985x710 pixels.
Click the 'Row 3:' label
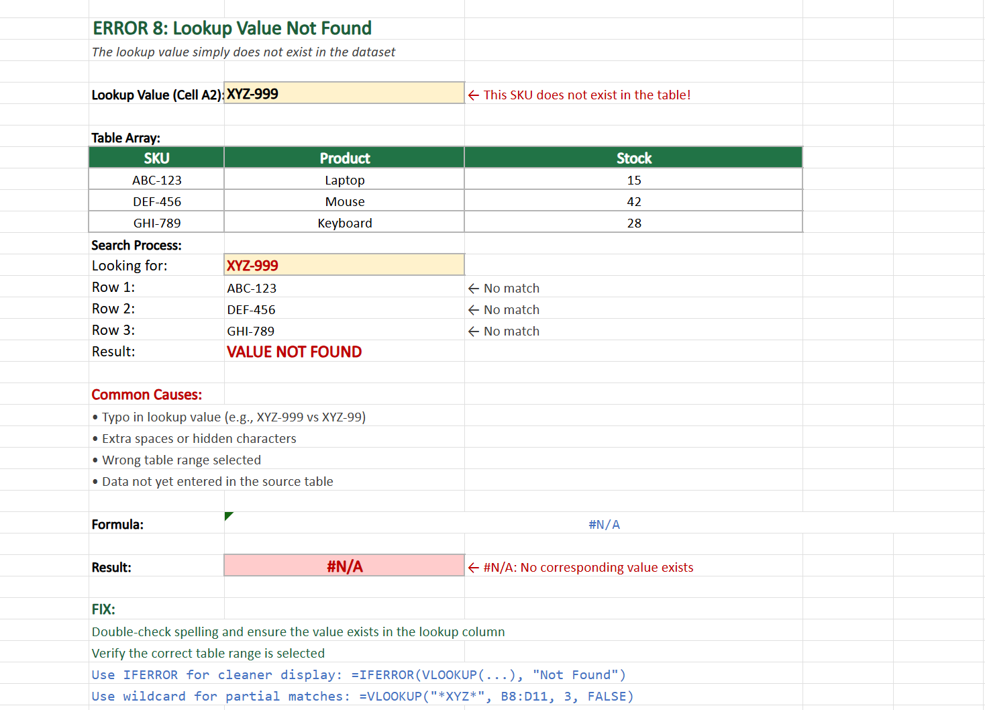113,330
